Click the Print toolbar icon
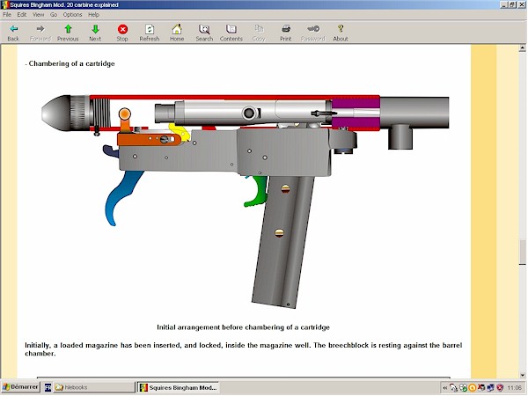This screenshot has height=396, width=528. pyautogui.click(x=286, y=29)
